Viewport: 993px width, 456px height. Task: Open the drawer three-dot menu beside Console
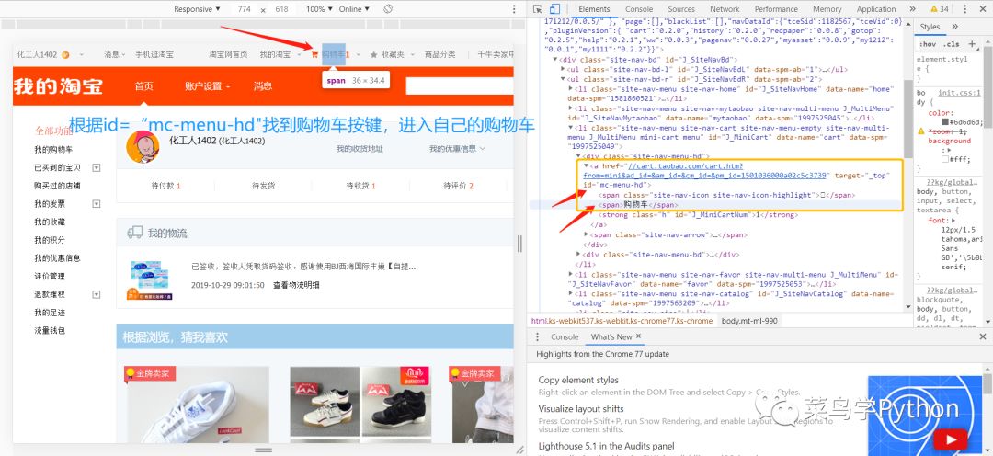(538, 336)
